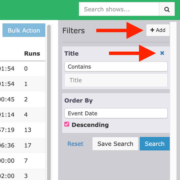Select the Runs value 7
The height and width of the screenshot is (180, 180).
point(26,161)
